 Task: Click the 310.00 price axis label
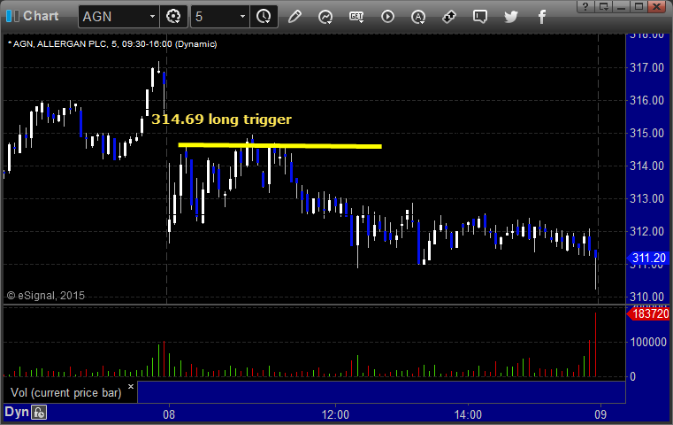pos(646,297)
